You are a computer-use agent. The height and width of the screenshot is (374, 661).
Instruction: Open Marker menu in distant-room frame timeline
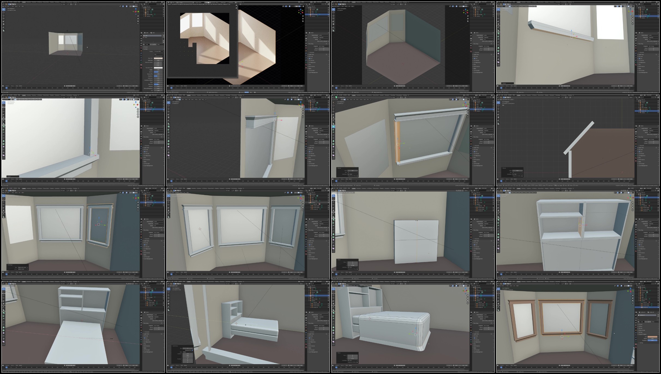pyautogui.click(x=20, y=86)
